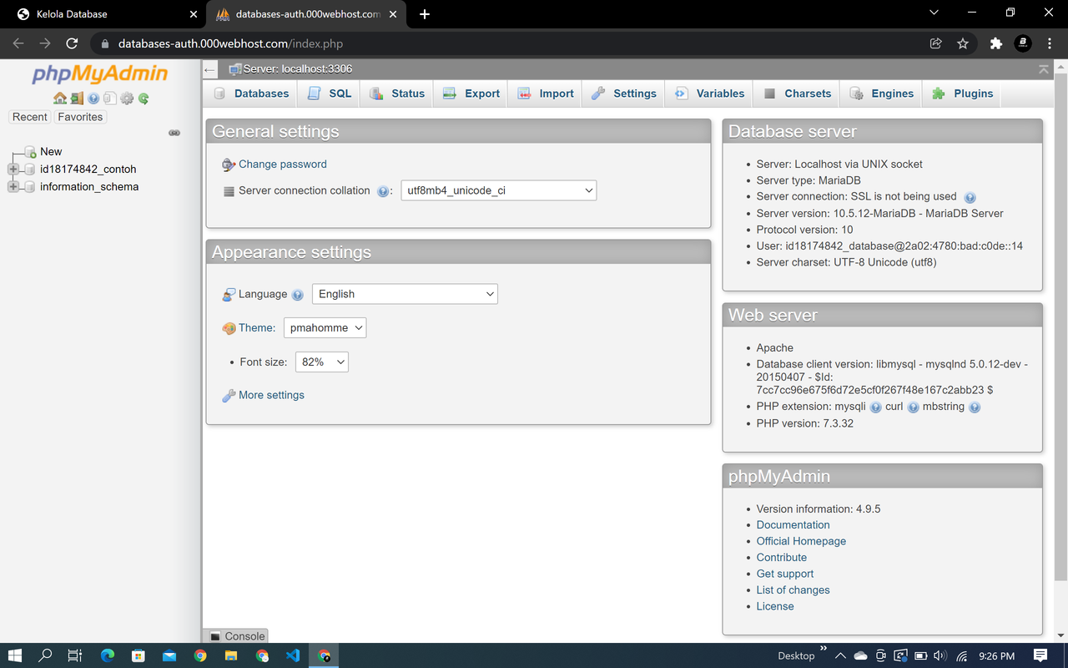Open the browser extensions puzzle icon
The width and height of the screenshot is (1068, 668).
click(995, 43)
